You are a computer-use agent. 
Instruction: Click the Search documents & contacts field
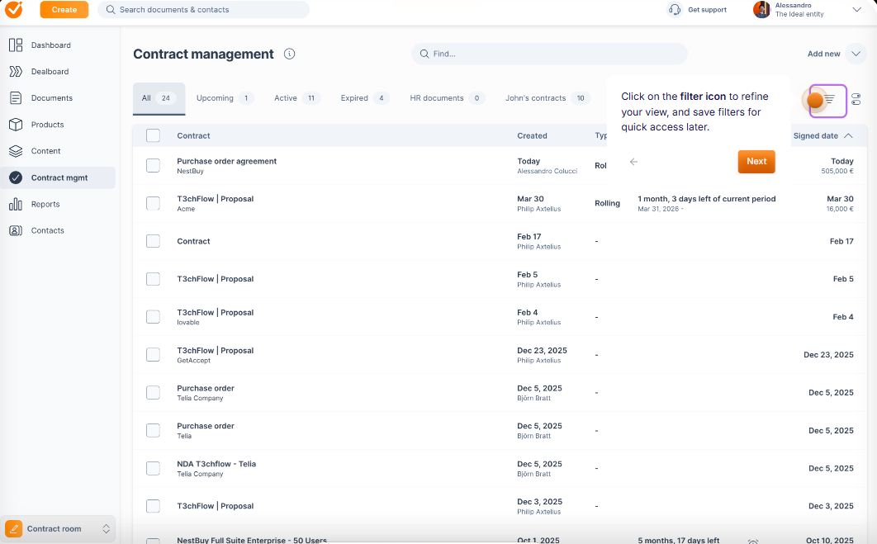point(204,10)
